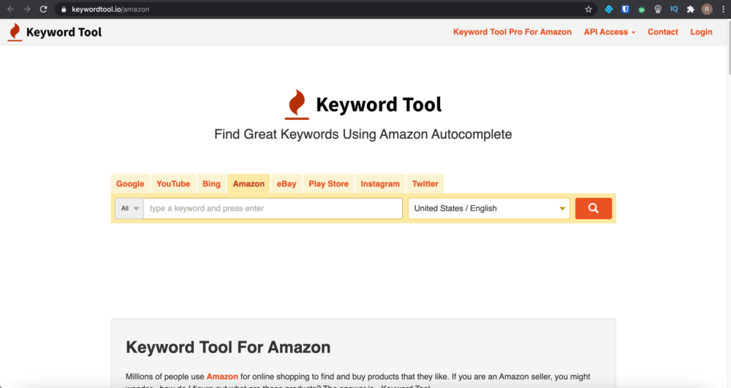The width and height of the screenshot is (731, 388).
Task: Open the blue striped extension icon
Action: pyautogui.click(x=609, y=9)
